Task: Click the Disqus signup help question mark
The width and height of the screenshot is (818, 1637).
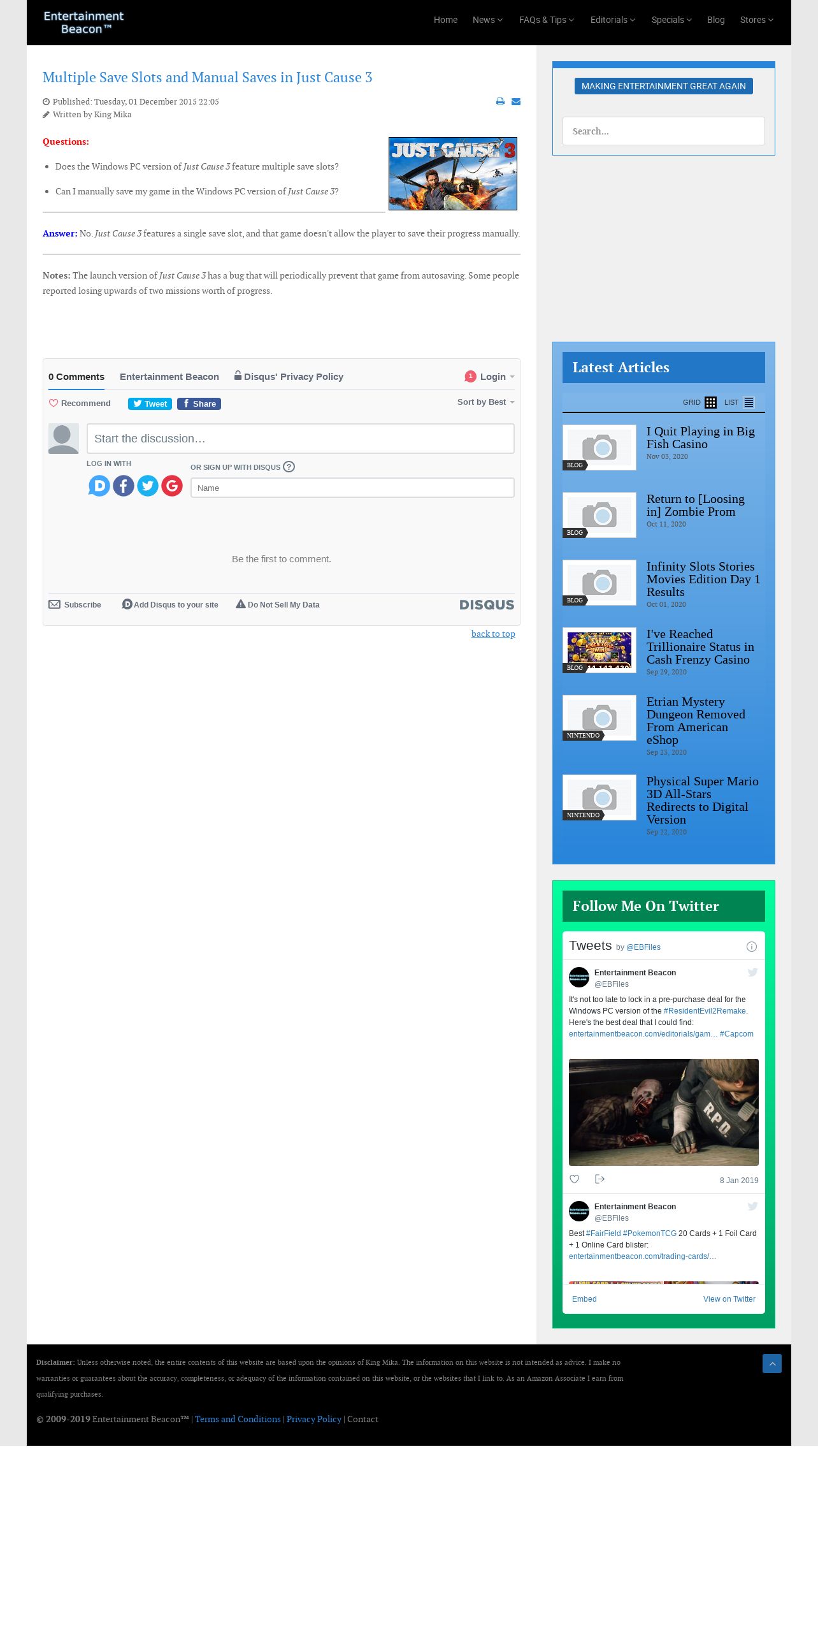Action: coord(289,467)
